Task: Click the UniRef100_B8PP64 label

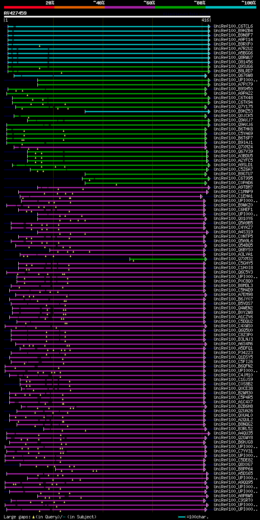Action: (233, 469)
